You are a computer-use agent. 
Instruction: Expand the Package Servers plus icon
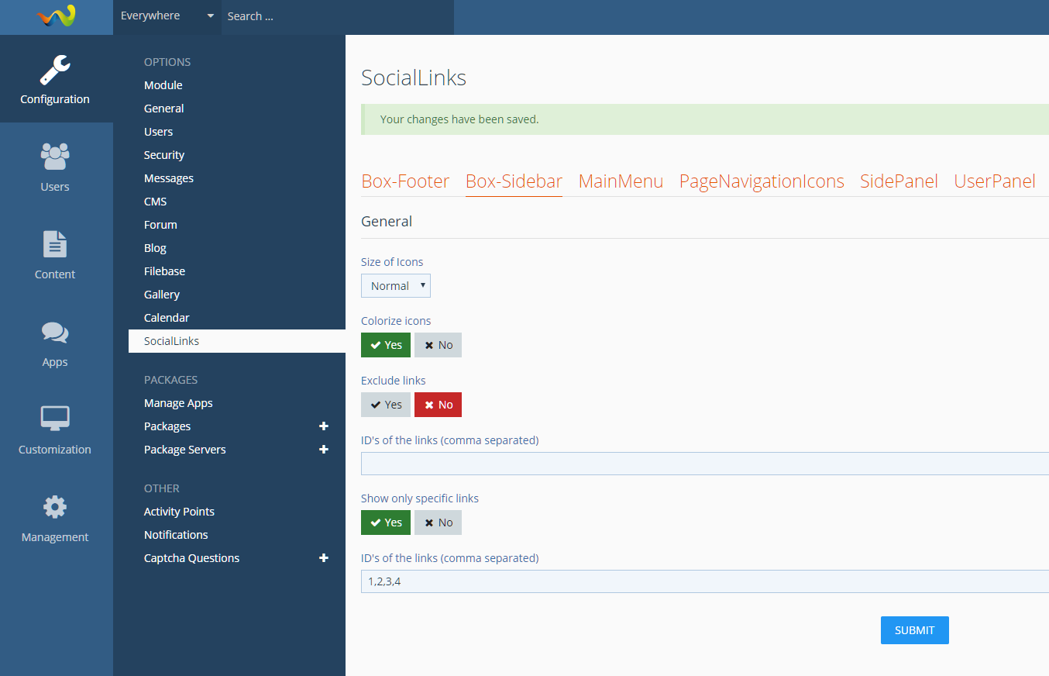coord(324,450)
